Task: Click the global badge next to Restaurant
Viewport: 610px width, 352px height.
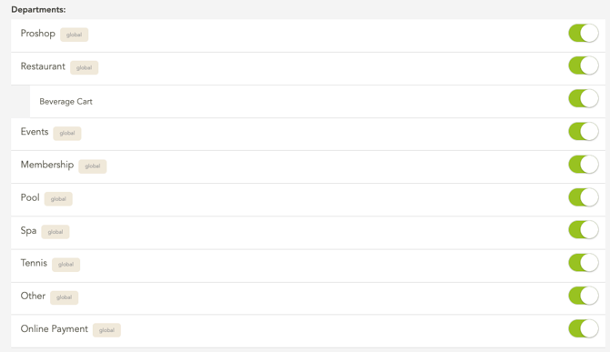Action: click(x=84, y=67)
